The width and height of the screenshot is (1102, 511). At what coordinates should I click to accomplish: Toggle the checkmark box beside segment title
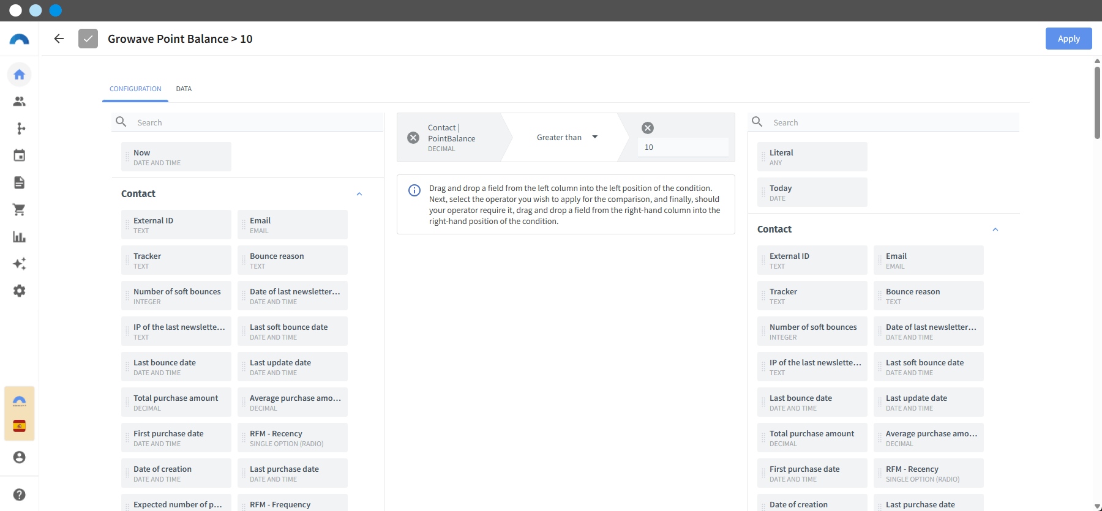(x=88, y=39)
